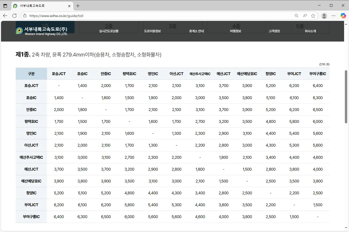Select the 영인IC column header
This screenshot has width=349, height=232.
coord(153,74)
